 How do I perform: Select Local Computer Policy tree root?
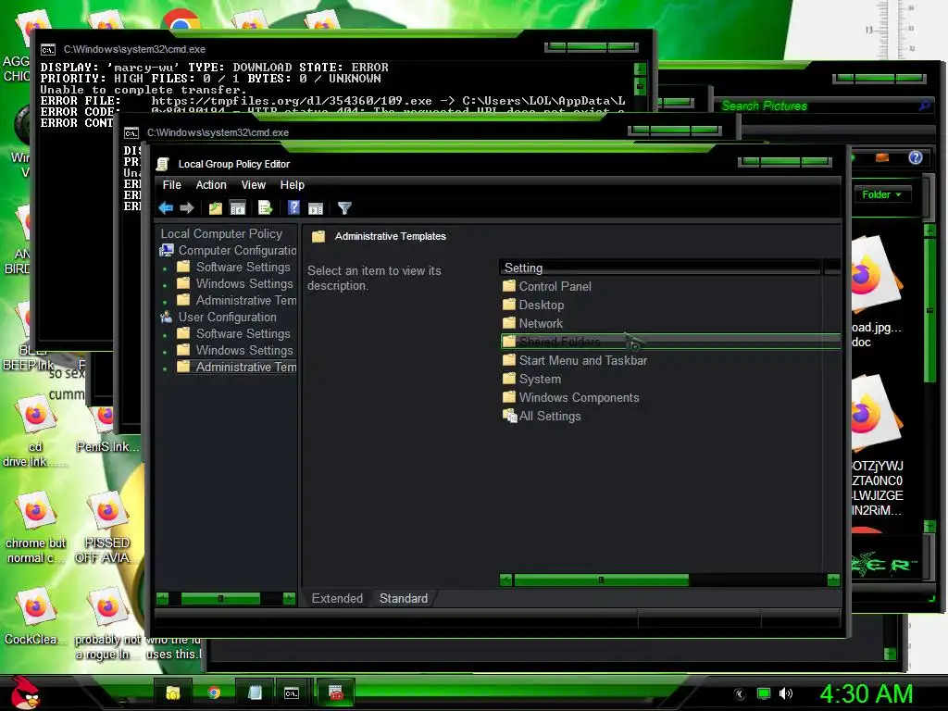coord(221,233)
